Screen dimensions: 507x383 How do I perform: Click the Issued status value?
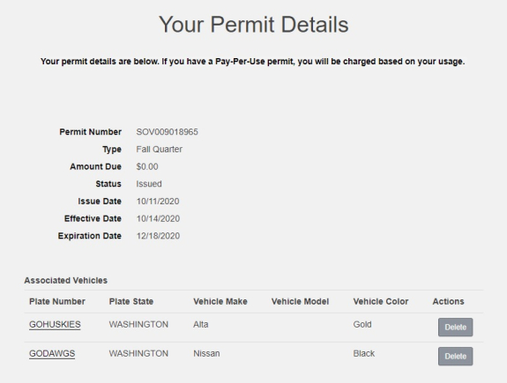click(x=149, y=184)
